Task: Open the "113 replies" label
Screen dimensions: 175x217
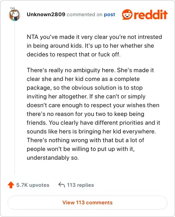Action: tap(80, 185)
